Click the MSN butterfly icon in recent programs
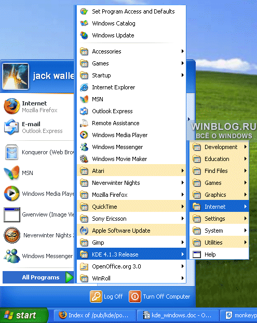 tap(12, 173)
